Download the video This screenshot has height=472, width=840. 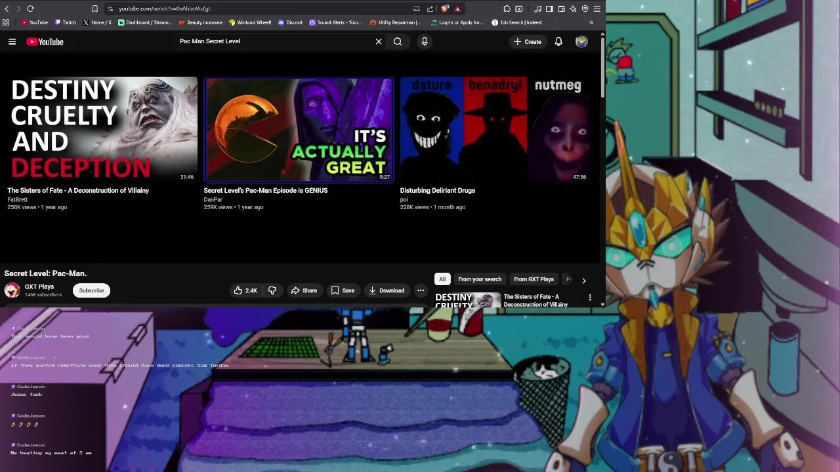coord(386,290)
